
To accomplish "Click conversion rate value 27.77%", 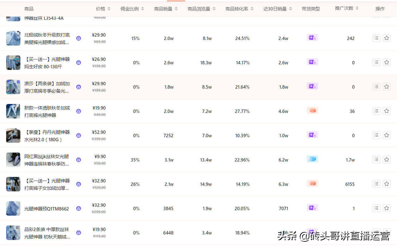I will pos(242,111).
